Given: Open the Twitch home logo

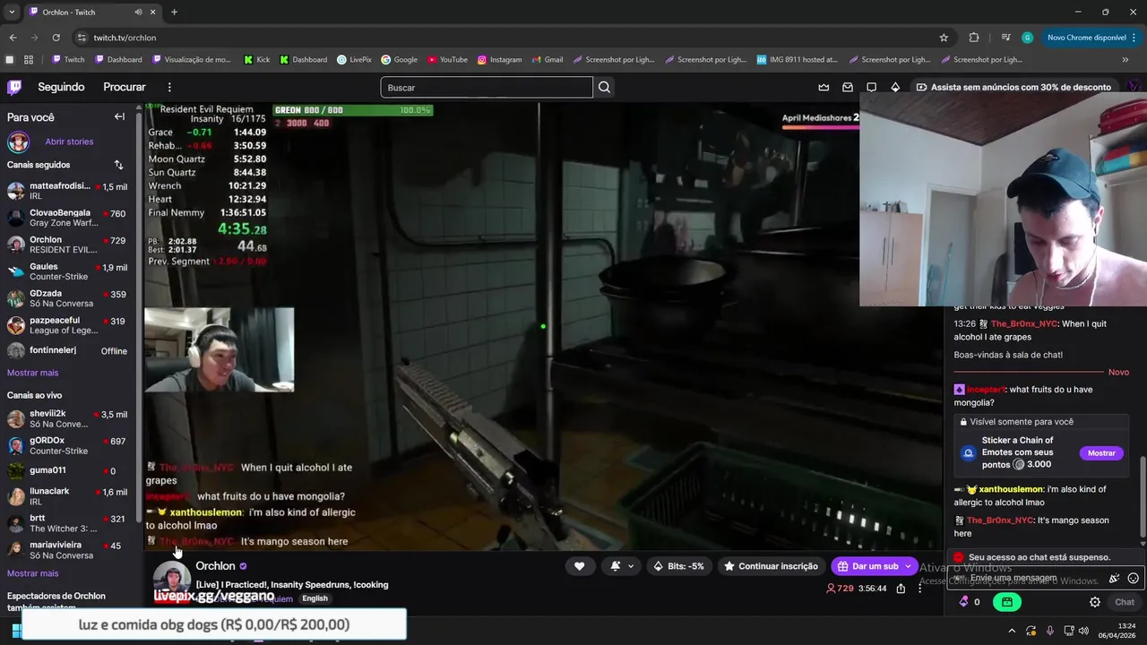Looking at the screenshot, I should pos(14,87).
